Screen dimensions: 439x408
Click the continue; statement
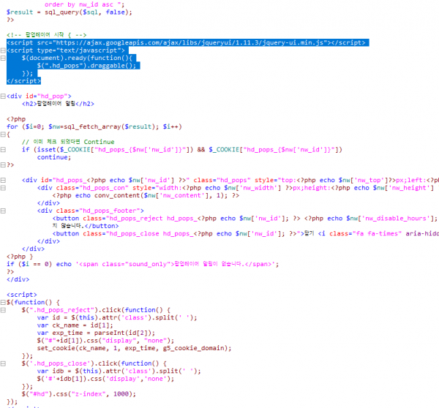54,157
